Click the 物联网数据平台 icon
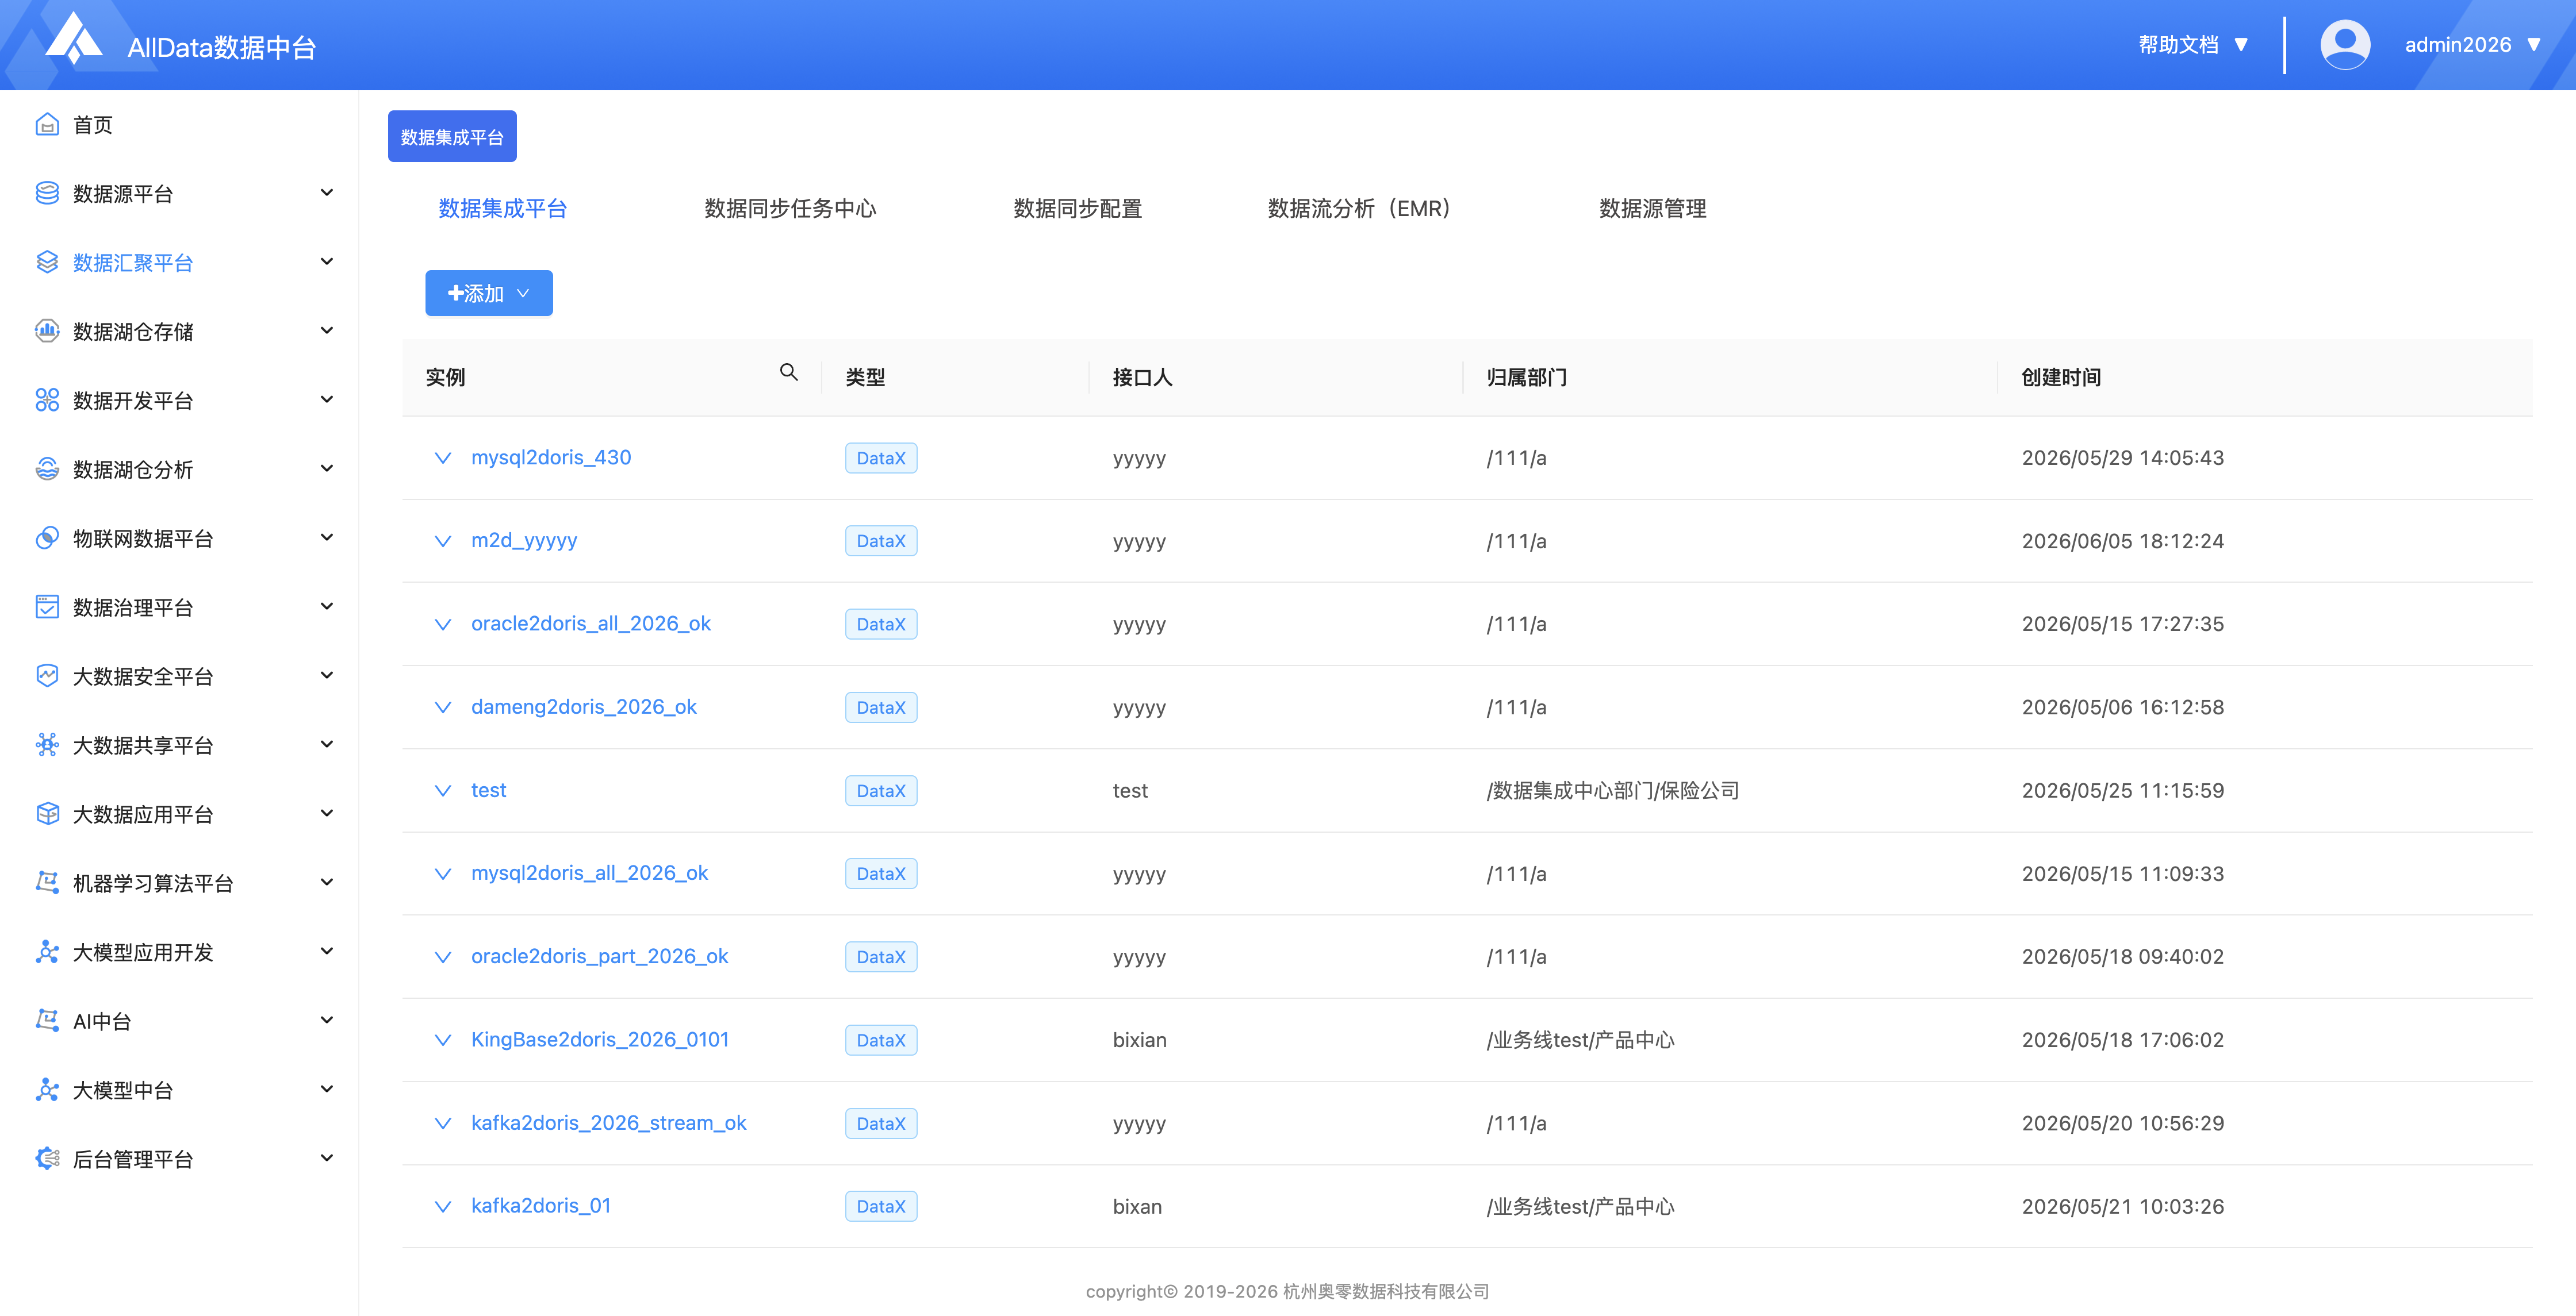The image size is (2576, 1316). coord(47,537)
